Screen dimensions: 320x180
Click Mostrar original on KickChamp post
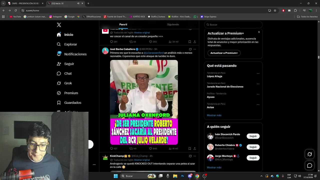pyautogui.click(x=142, y=160)
